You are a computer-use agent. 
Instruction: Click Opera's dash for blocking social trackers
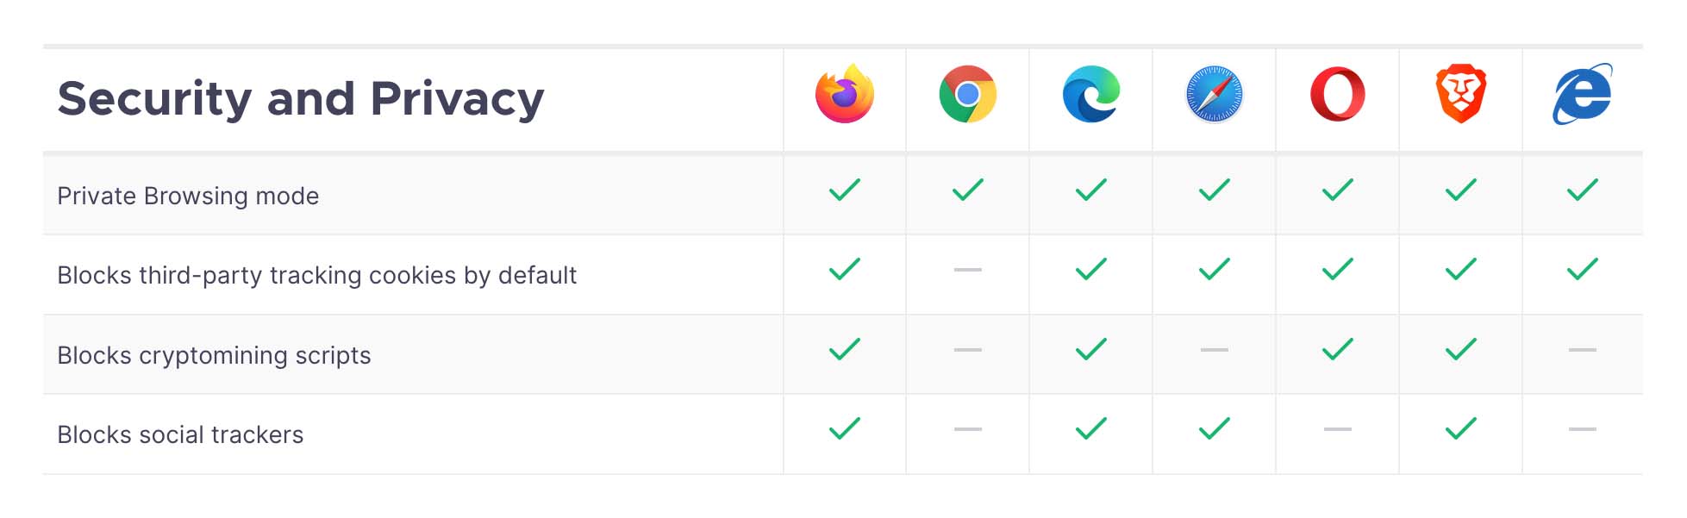coord(1338,429)
